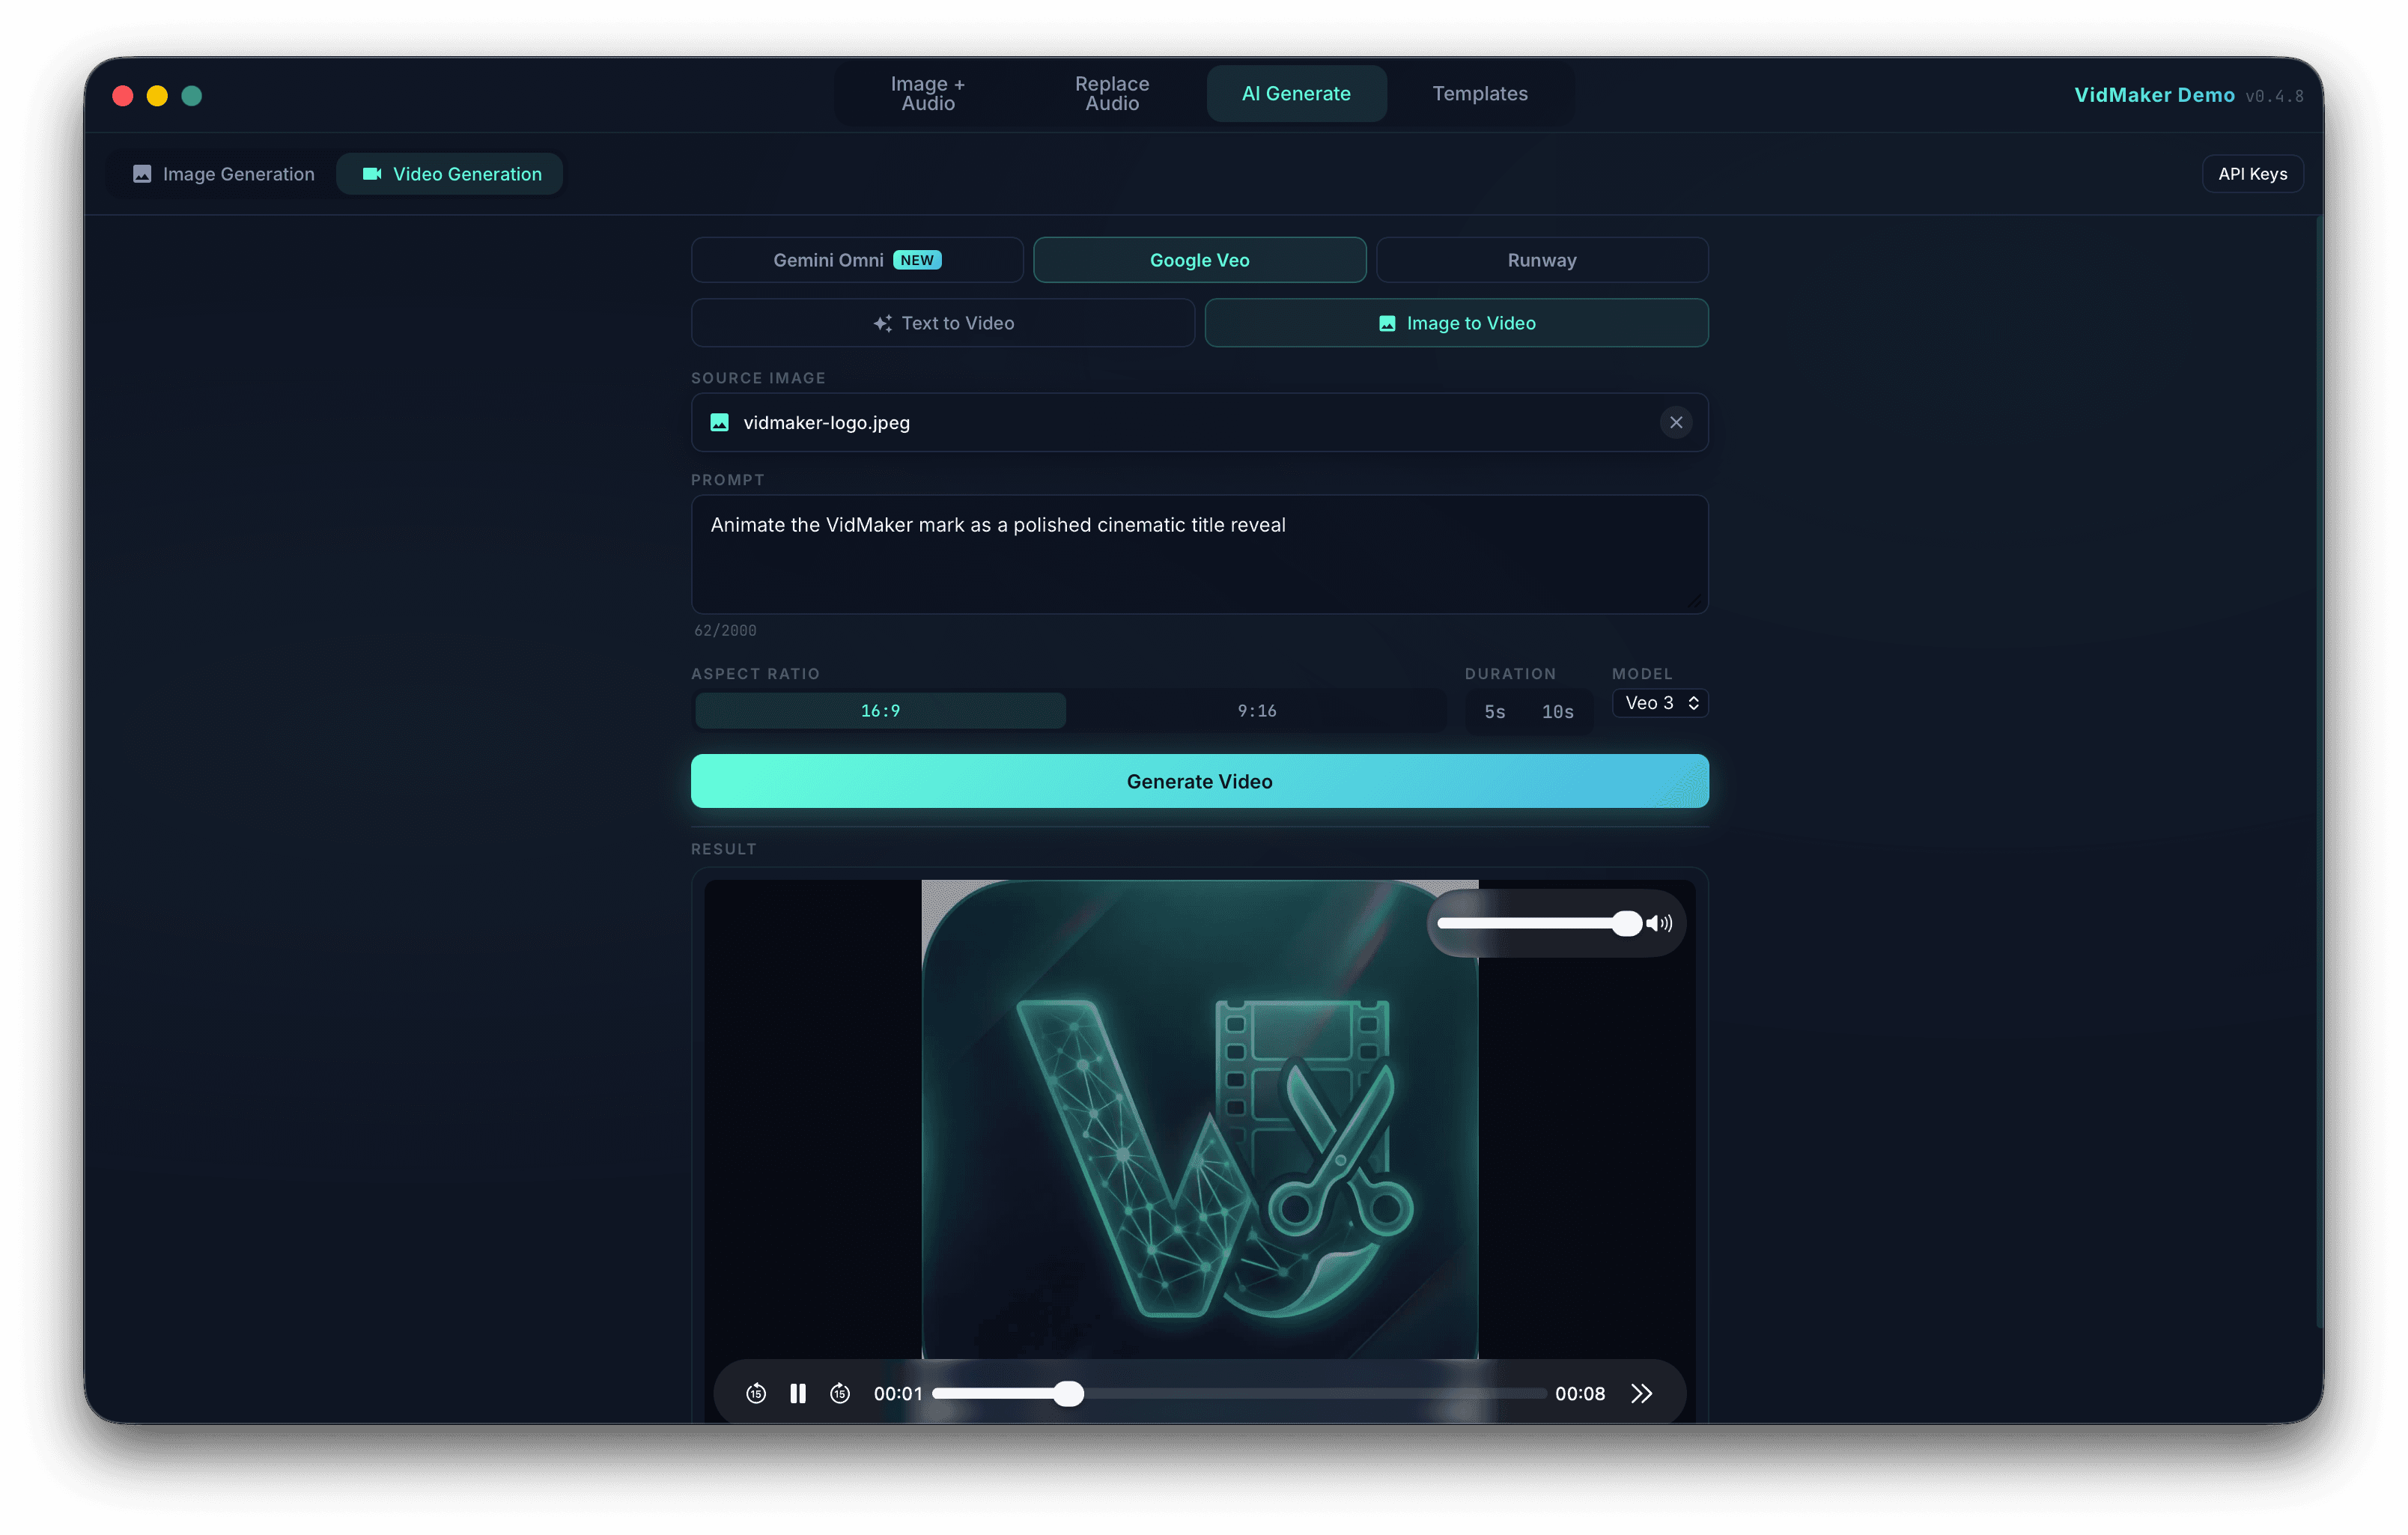2408x1535 pixels.
Task: Switch to the Image Generation sub-tab
Action: (223, 174)
